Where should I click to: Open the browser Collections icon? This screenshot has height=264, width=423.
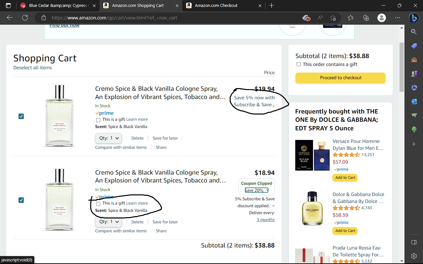click(x=366, y=18)
